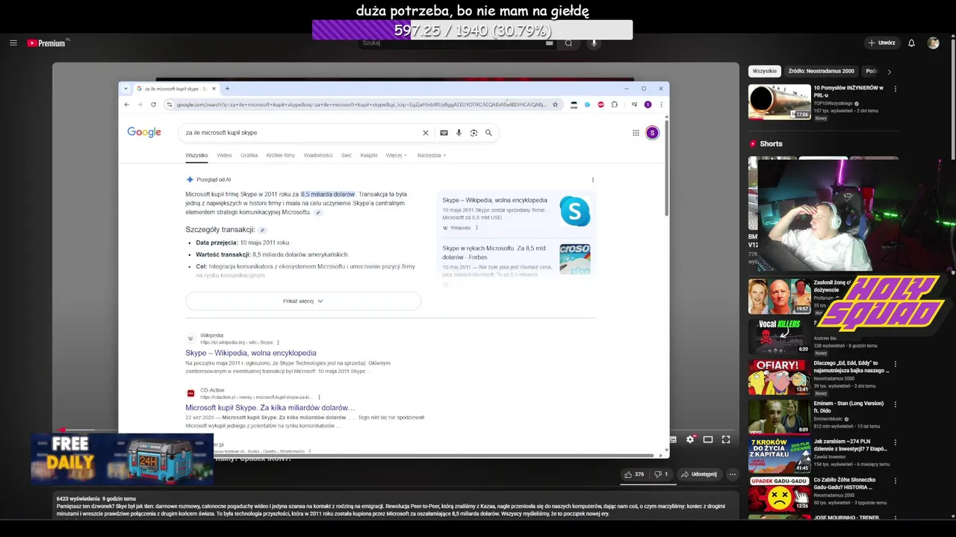Image resolution: width=956 pixels, height=537 pixels.
Task: Open AI overview three-dot options
Action: click(x=593, y=180)
